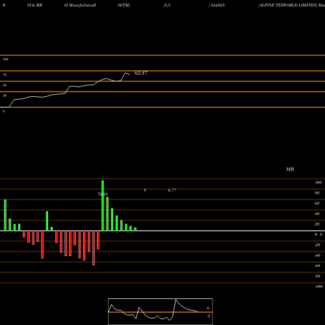Image resolution: width=325 pixels, height=325 pixels.
Task: Click the ALPINE TEXWORLD LIMITED title text
Action: click(288, 5)
